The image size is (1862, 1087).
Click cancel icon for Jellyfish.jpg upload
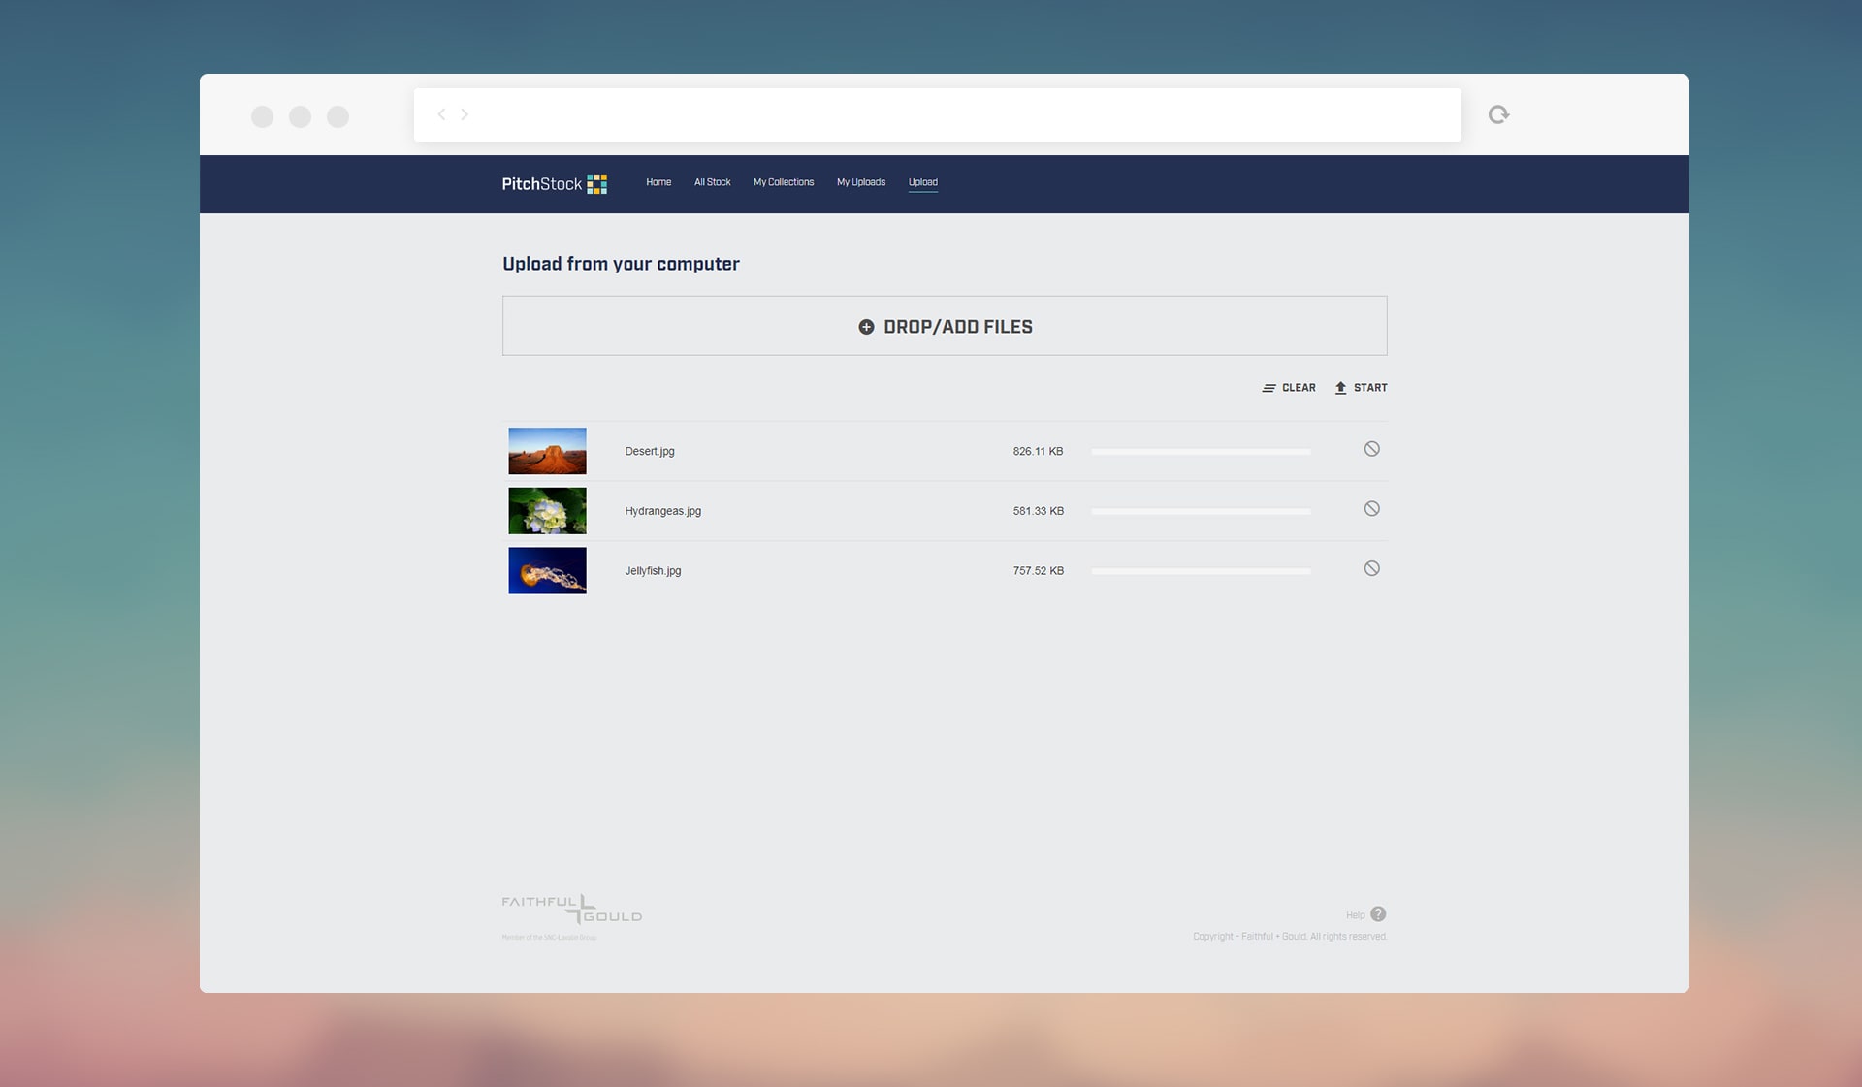tap(1371, 569)
